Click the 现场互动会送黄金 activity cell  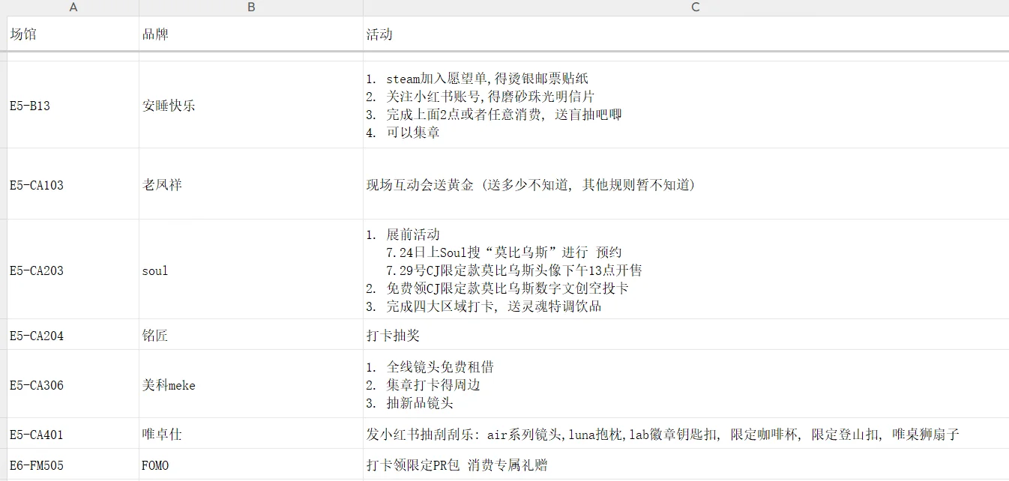(x=686, y=184)
